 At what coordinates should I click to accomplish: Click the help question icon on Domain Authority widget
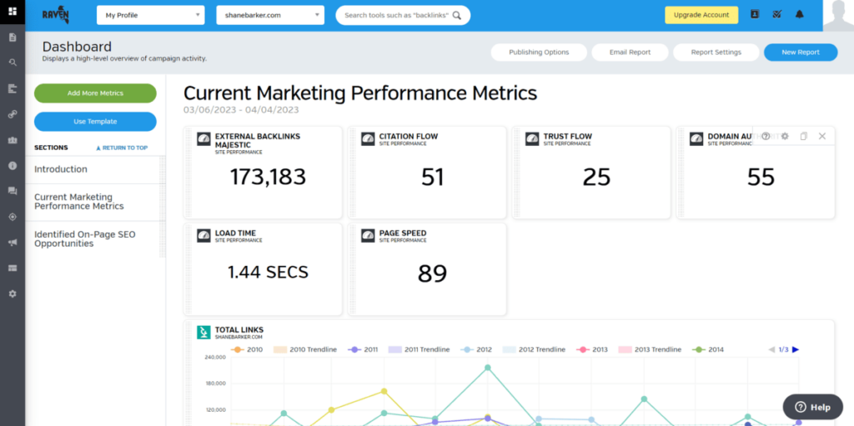point(766,136)
